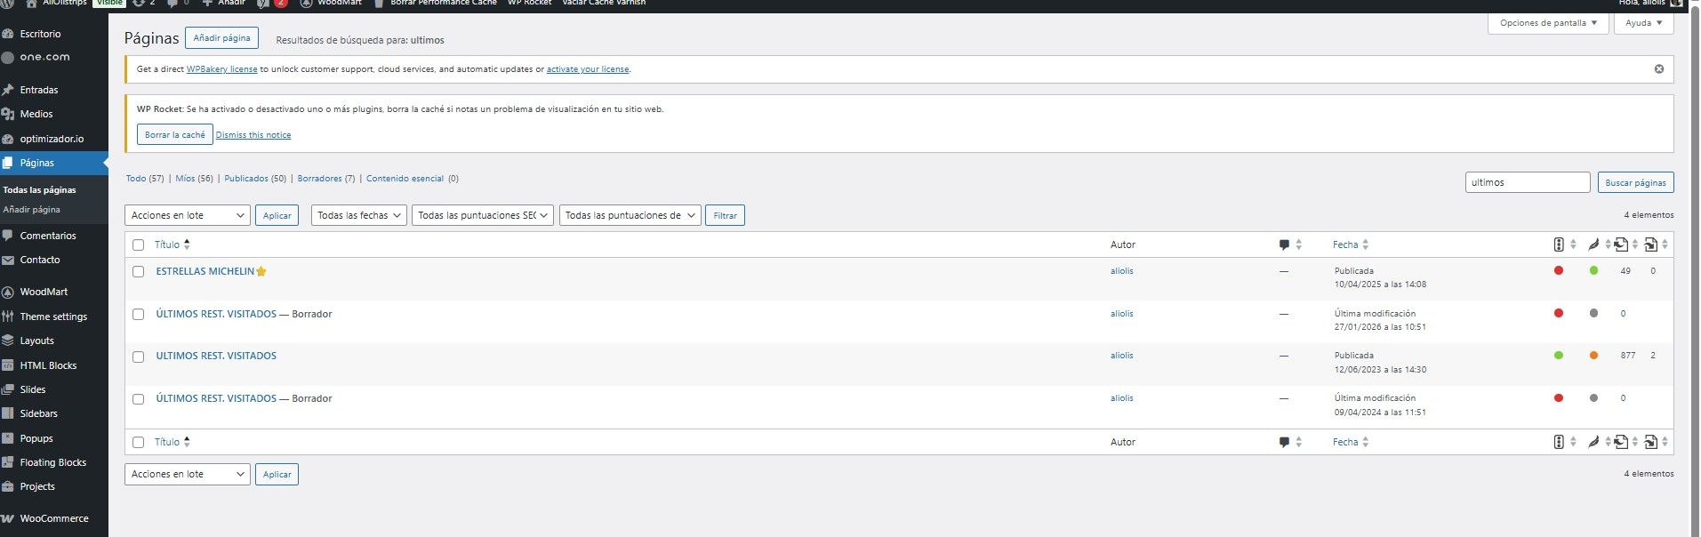Sort by readability feather icon in header
The image size is (1701, 537).
1593,244
